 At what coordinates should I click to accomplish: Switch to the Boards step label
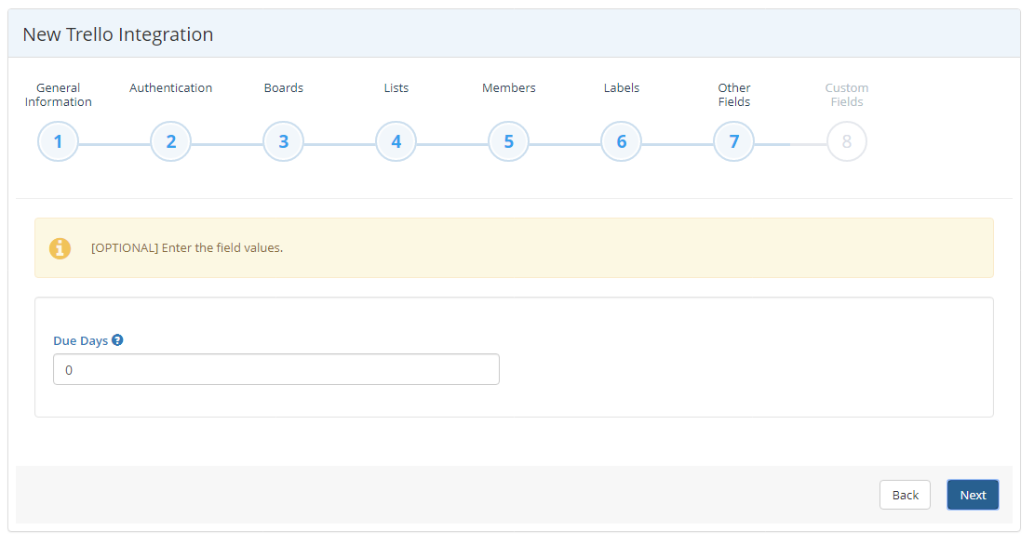(283, 87)
